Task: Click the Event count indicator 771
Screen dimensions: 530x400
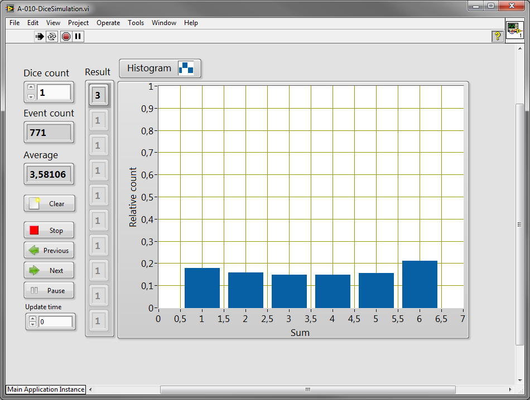Action: pyautogui.click(x=49, y=133)
